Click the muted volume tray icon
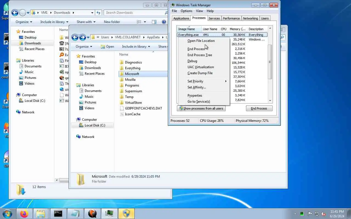Screen dimensions: 351x219 324,214
